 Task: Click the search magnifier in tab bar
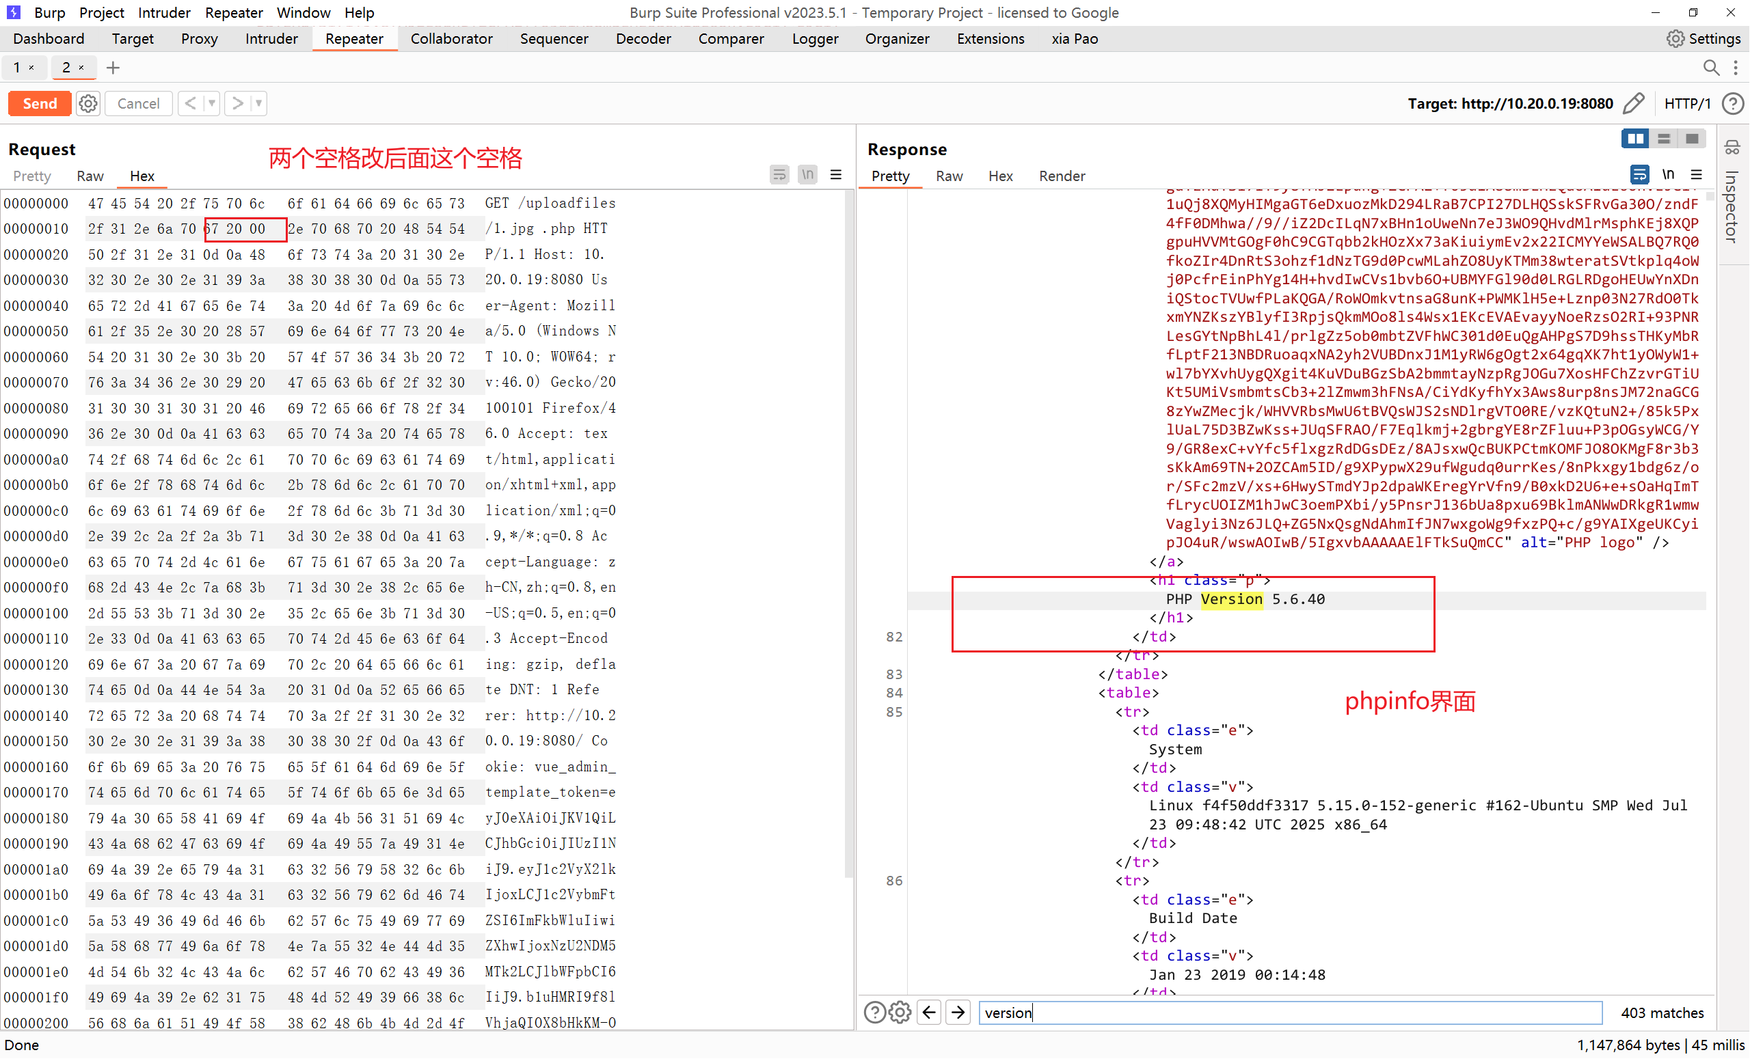click(x=1711, y=68)
